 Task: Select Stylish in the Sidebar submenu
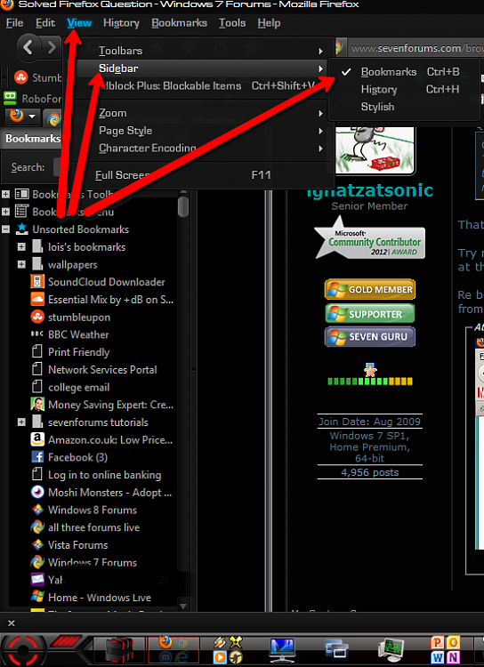(405, 107)
